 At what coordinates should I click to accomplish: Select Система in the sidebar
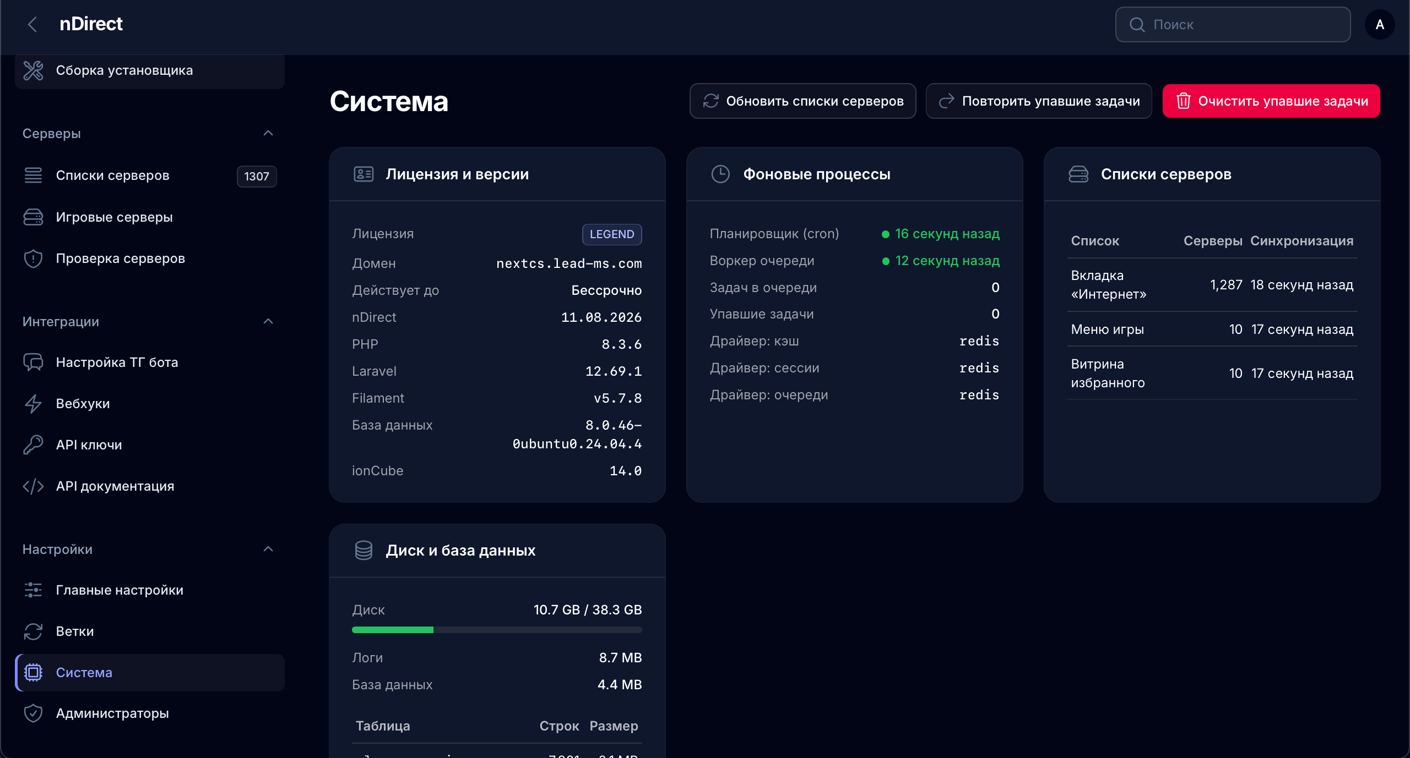[x=150, y=673]
